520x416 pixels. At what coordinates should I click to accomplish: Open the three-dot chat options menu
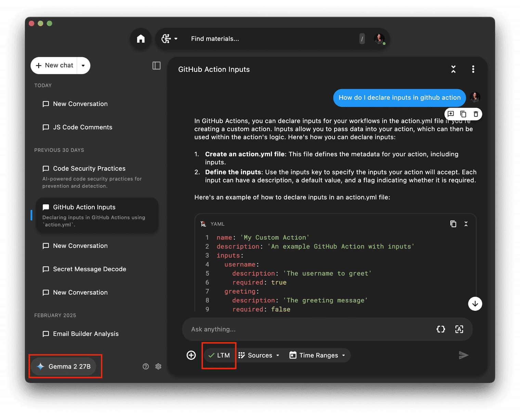(473, 69)
